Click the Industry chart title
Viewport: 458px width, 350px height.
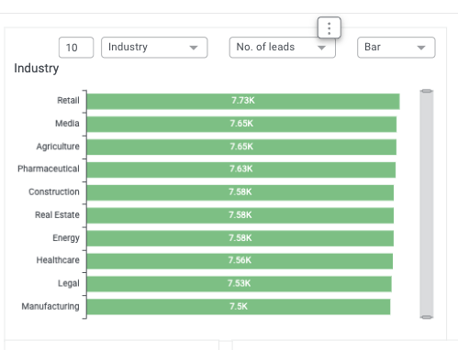pyautogui.click(x=37, y=69)
